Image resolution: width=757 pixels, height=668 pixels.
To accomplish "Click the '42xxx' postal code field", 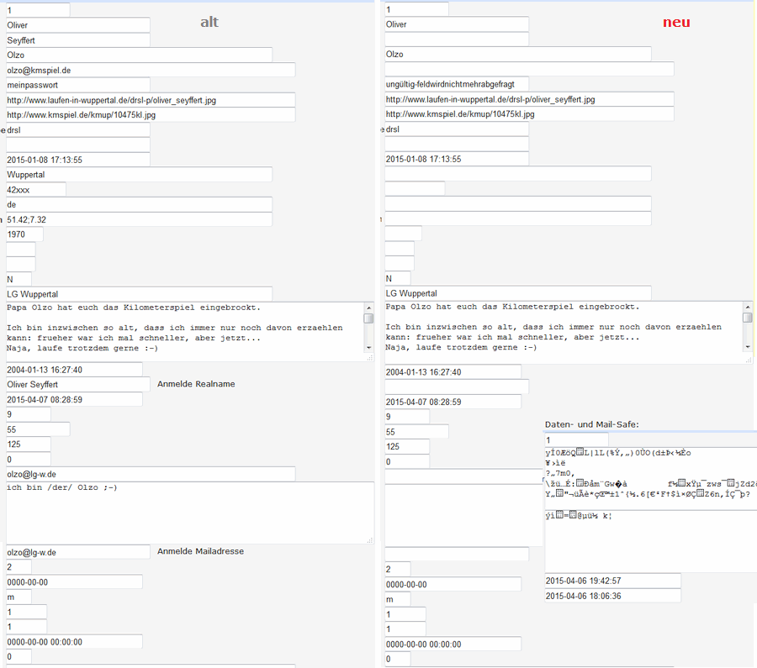I will pos(35,190).
